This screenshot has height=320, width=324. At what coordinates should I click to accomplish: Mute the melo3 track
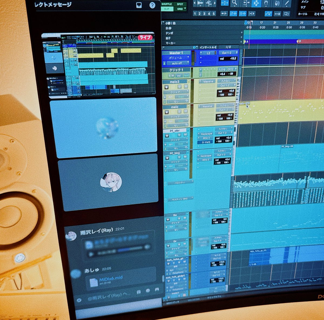pos(186,86)
